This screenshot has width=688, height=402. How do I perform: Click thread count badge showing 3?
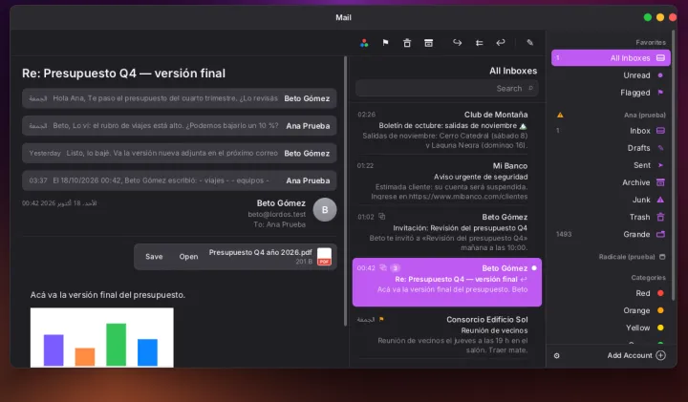click(395, 268)
